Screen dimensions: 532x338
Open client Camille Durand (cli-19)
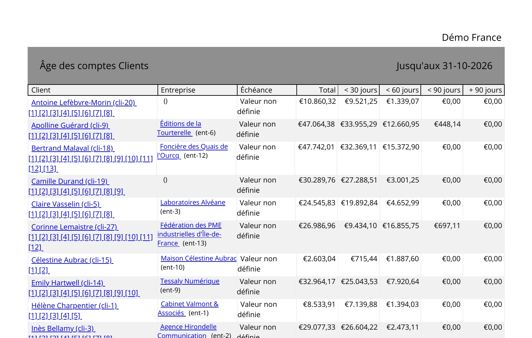coord(70,181)
